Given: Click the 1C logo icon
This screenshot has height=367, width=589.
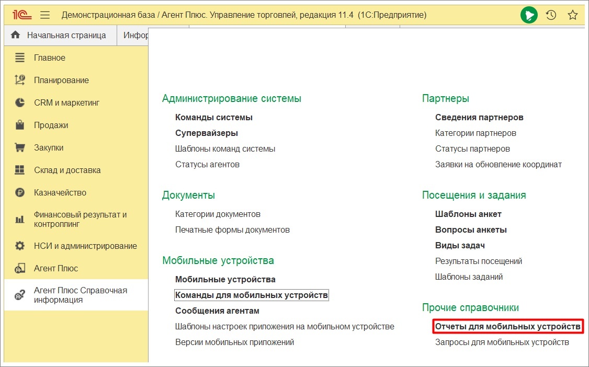Looking at the screenshot, I should coord(22,15).
